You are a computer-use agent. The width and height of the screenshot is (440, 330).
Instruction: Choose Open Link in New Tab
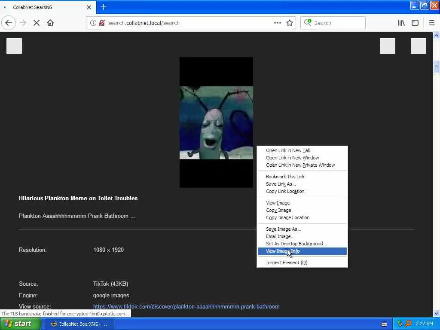pos(302,150)
